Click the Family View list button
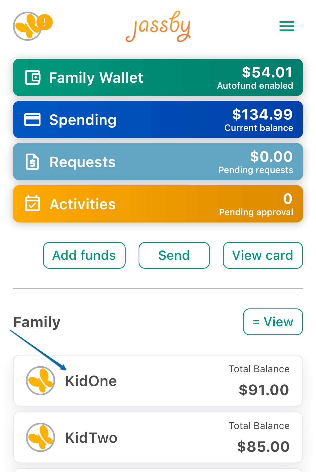Image resolution: width=316 pixels, height=472 pixels. [273, 322]
